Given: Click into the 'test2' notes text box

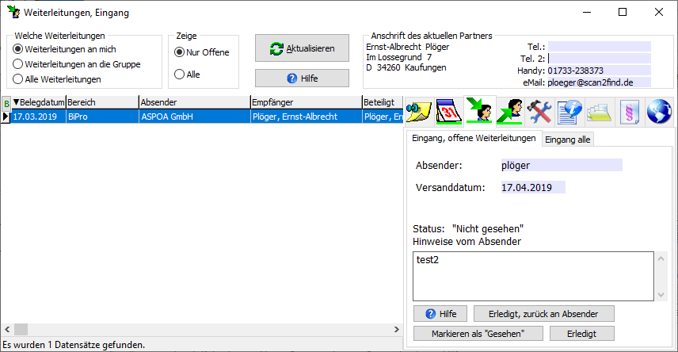Looking at the screenshot, I should 533,276.
